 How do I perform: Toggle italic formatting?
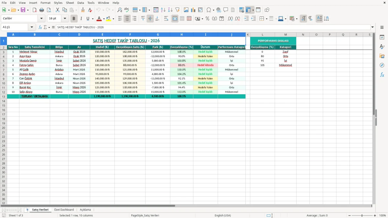(81, 19)
